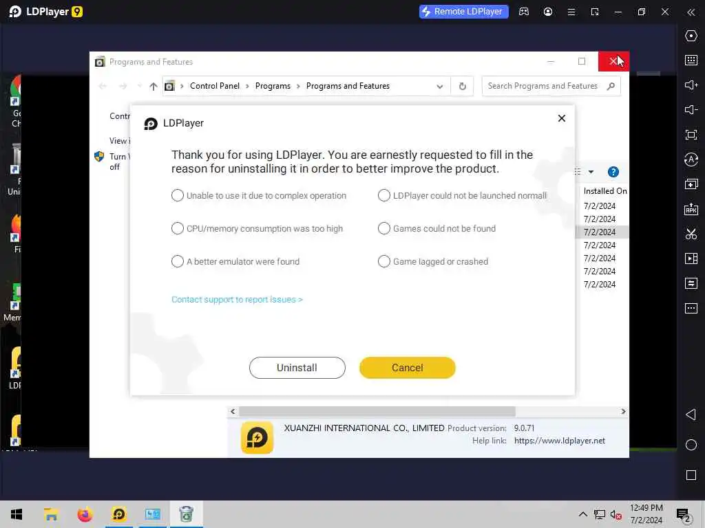The width and height of the screenshot is (705, 528).
Task: Click the network icon in tray
Action: pos(600,514)
